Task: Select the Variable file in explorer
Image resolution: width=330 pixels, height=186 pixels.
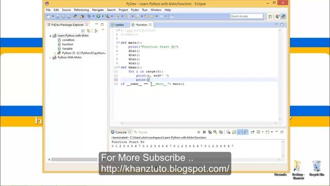Action: (x=67, y=49)
